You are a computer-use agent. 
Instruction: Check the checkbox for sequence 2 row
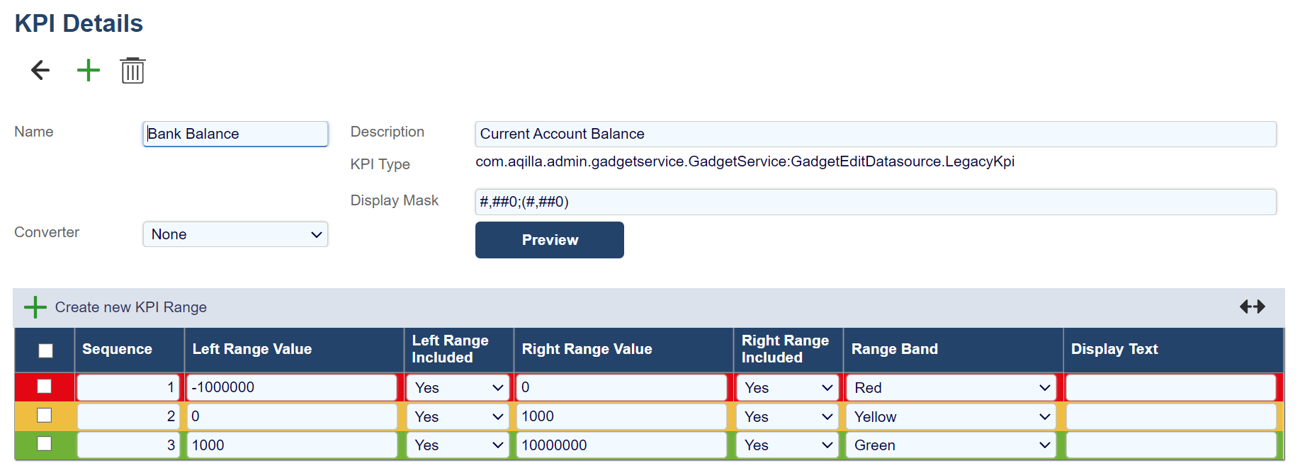pyautogui.click(x=45, y=416)
